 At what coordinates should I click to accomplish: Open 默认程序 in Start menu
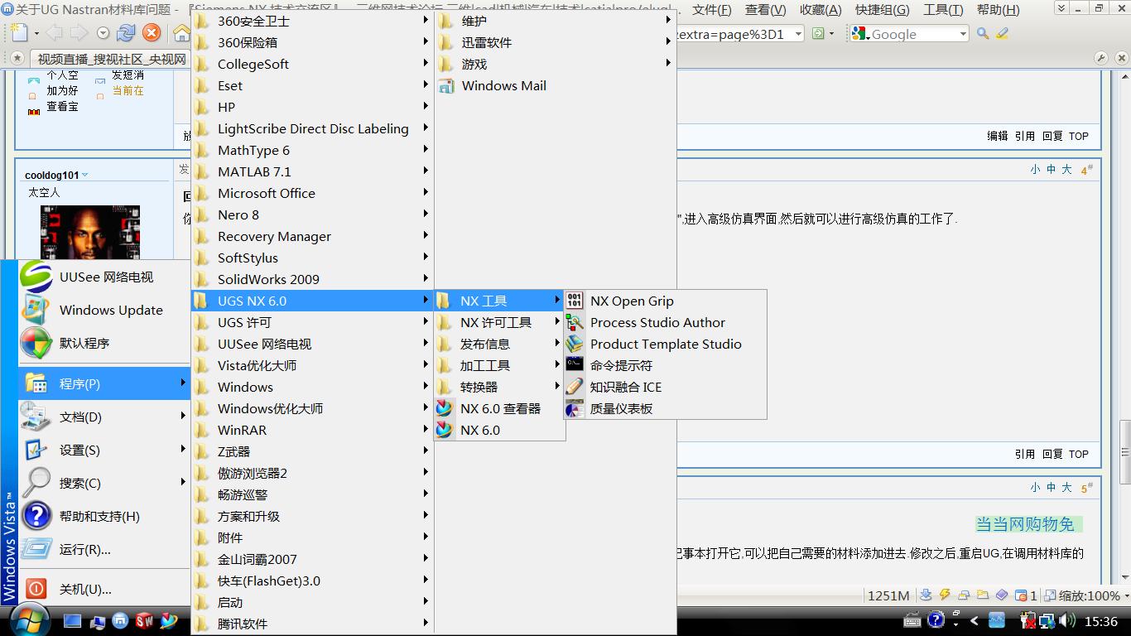tap(104, 343)
